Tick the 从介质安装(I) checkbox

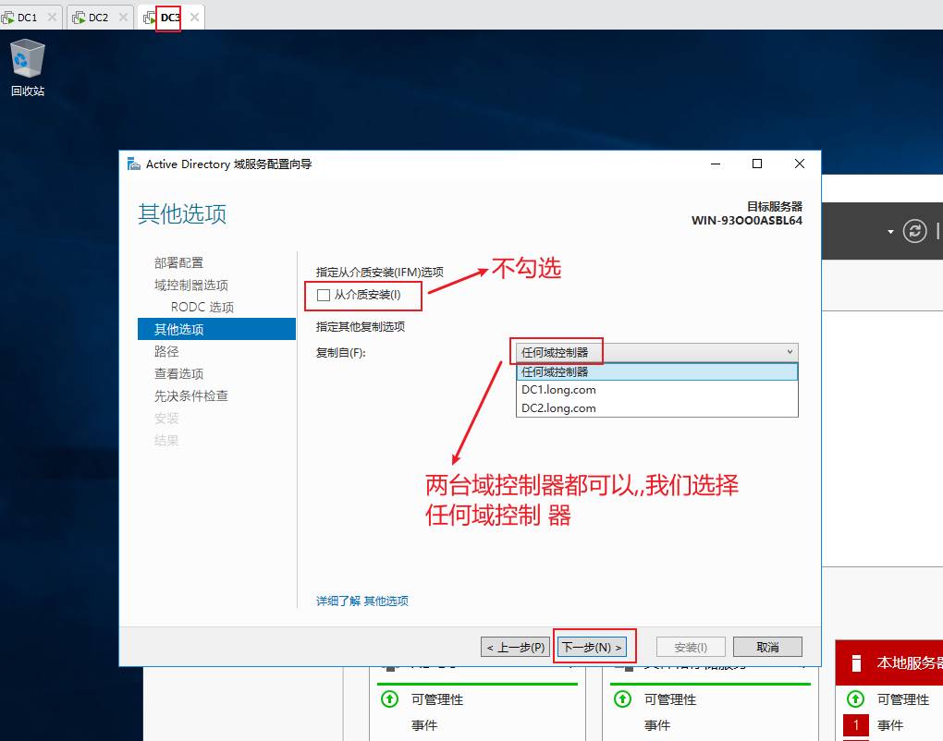coord(324,295)
